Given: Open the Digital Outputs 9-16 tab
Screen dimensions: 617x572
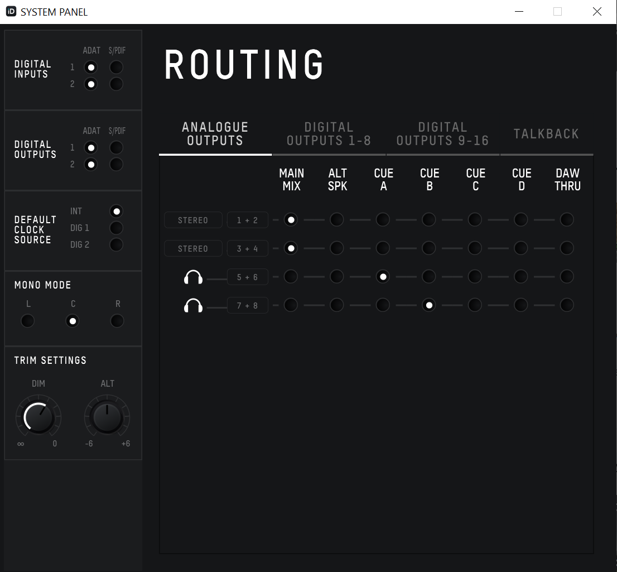Looking at the screenshot, I should (x=442, y=134).
